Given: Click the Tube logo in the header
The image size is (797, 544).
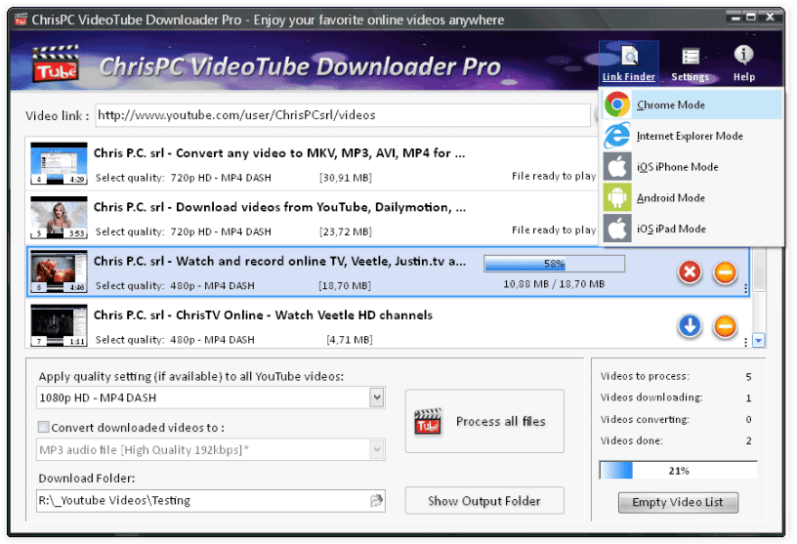Looking at the screenshot, I should point(56,64).
